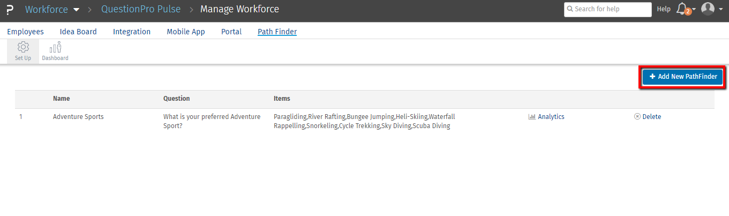Screen dimensions: 729x216
Task: Click the user profile avatar icon
Action: coord(708,9)
